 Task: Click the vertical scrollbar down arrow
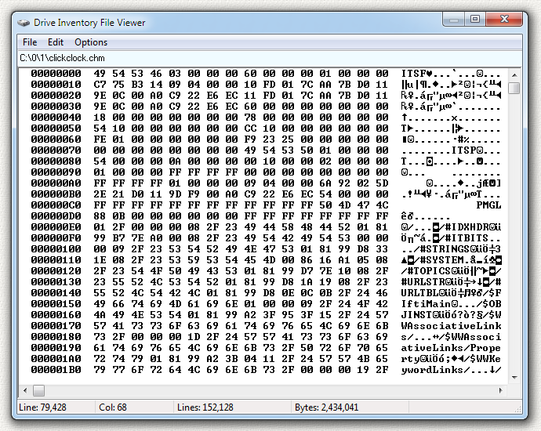pos(514,378)
